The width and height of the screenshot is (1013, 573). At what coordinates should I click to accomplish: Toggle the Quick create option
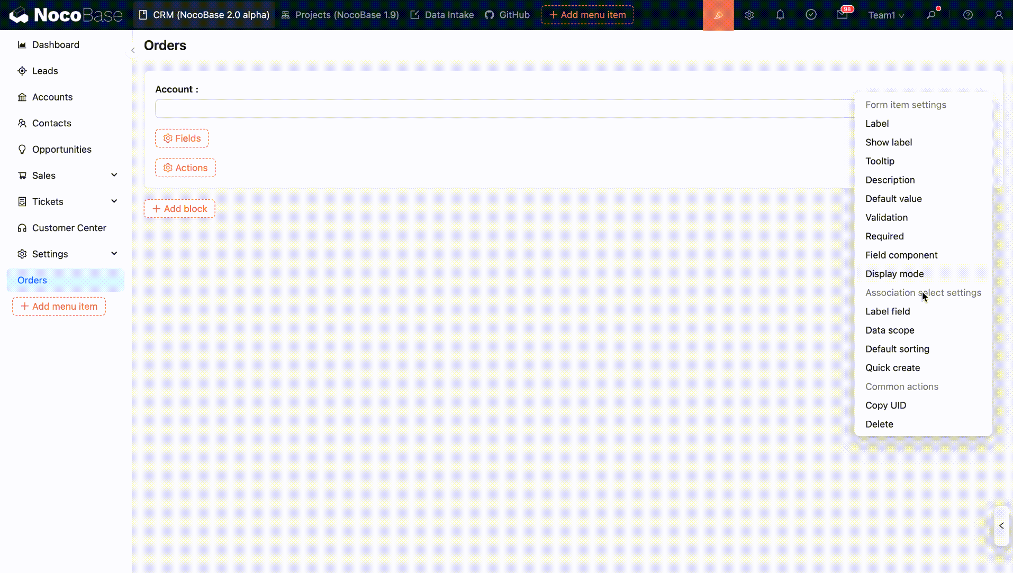click(892, 368)
